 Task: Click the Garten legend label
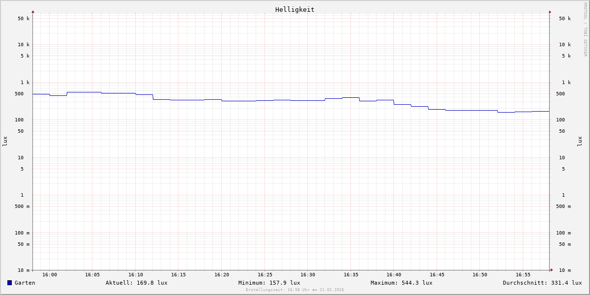25,283
